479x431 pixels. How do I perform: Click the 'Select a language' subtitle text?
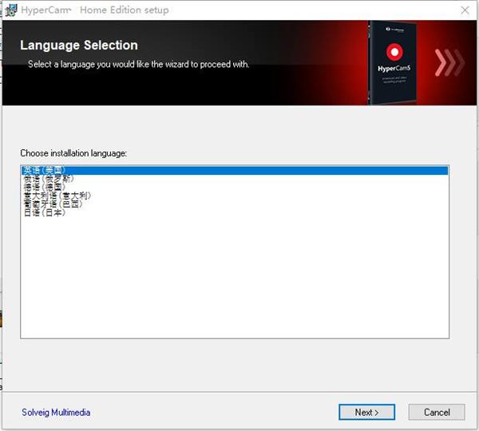tap(138, 64)
